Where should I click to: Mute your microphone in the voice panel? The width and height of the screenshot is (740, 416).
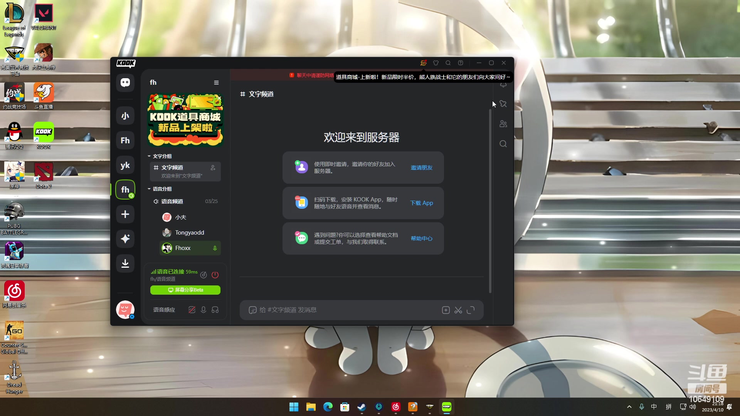(x=203, y=310)
